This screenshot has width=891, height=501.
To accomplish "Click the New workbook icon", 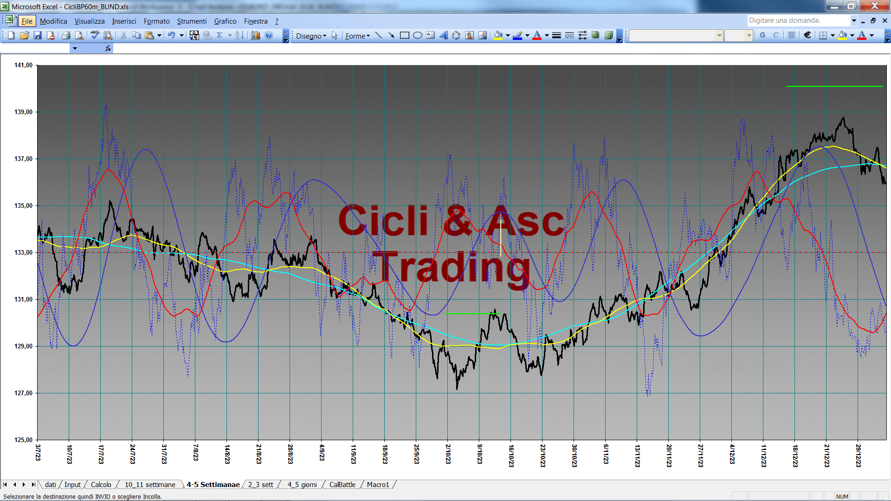I will point(11,35).
